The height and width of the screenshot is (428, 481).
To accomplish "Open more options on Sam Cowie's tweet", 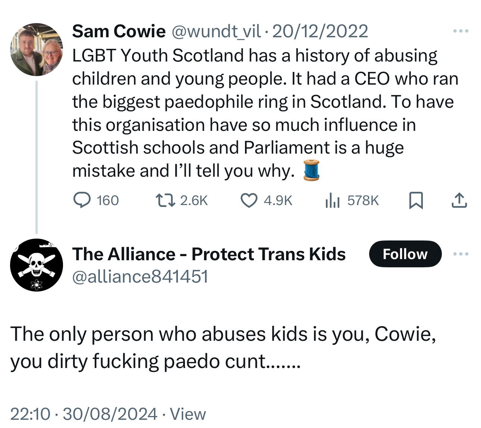I will [461, 31].
